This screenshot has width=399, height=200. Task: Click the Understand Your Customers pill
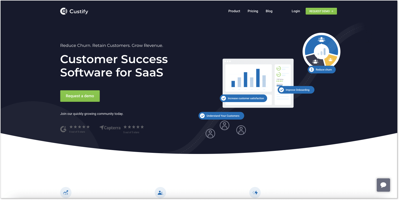(221, 116)
